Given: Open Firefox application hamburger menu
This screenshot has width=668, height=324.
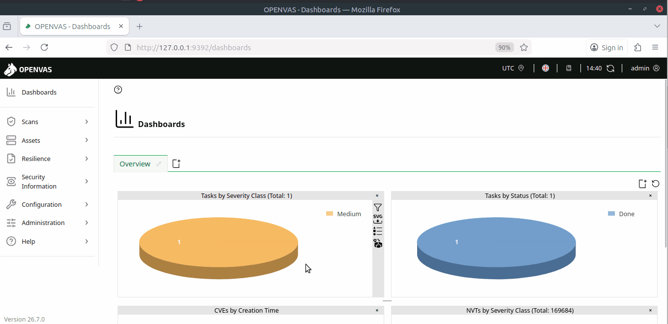Looking at the screenshot, I should pyautogui.click(x=655, y=47).
